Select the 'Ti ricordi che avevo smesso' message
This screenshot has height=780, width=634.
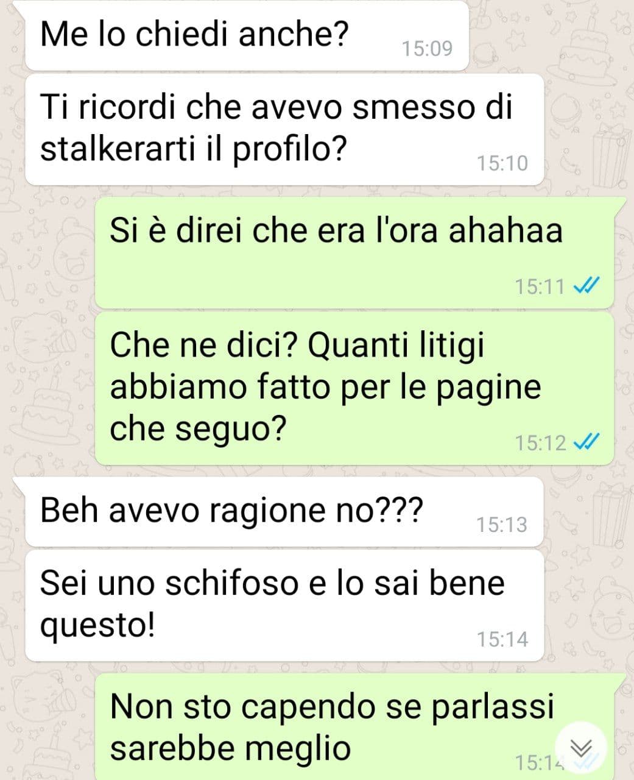(284, 129)
